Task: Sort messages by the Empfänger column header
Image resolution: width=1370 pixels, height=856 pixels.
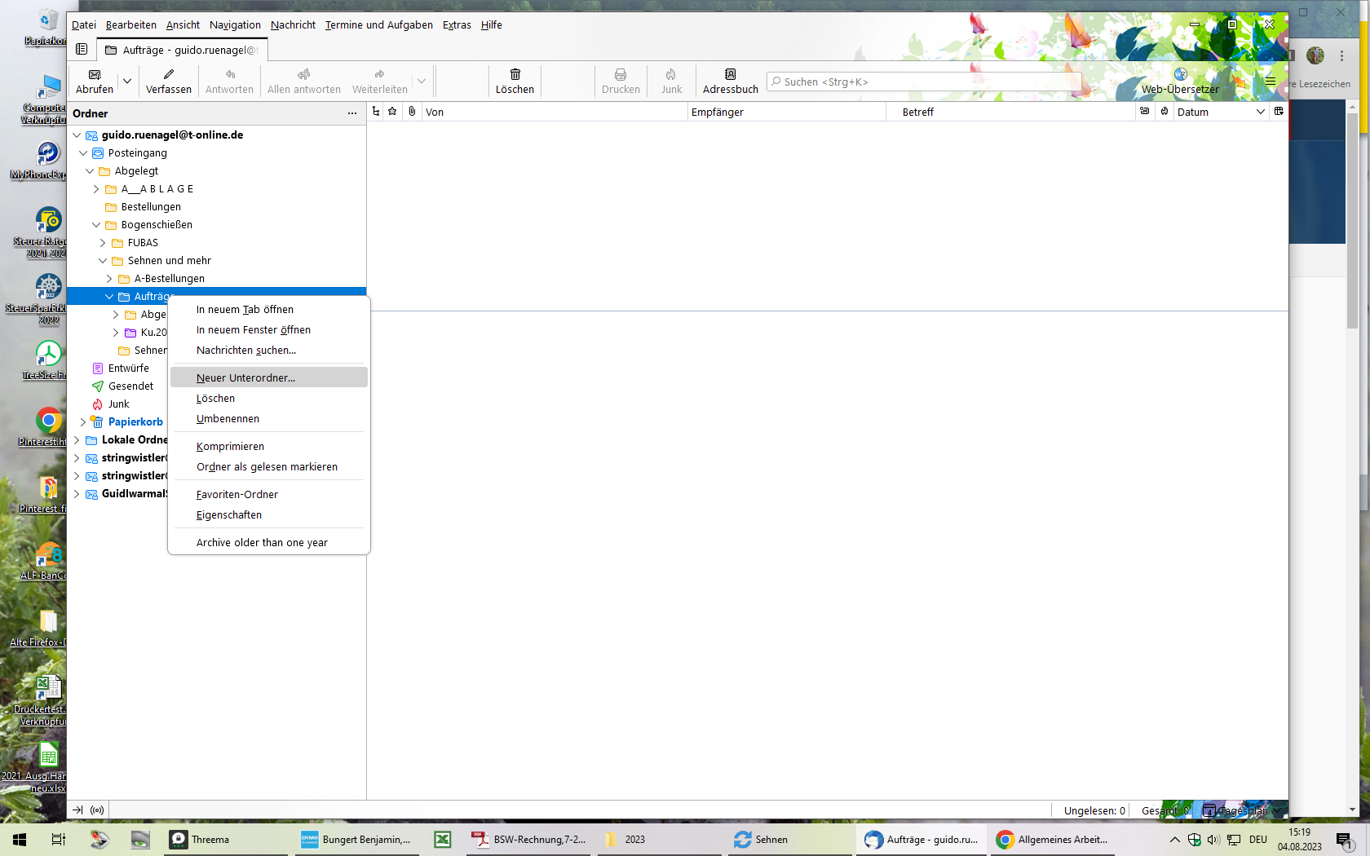Action: [x=787, y=112]
